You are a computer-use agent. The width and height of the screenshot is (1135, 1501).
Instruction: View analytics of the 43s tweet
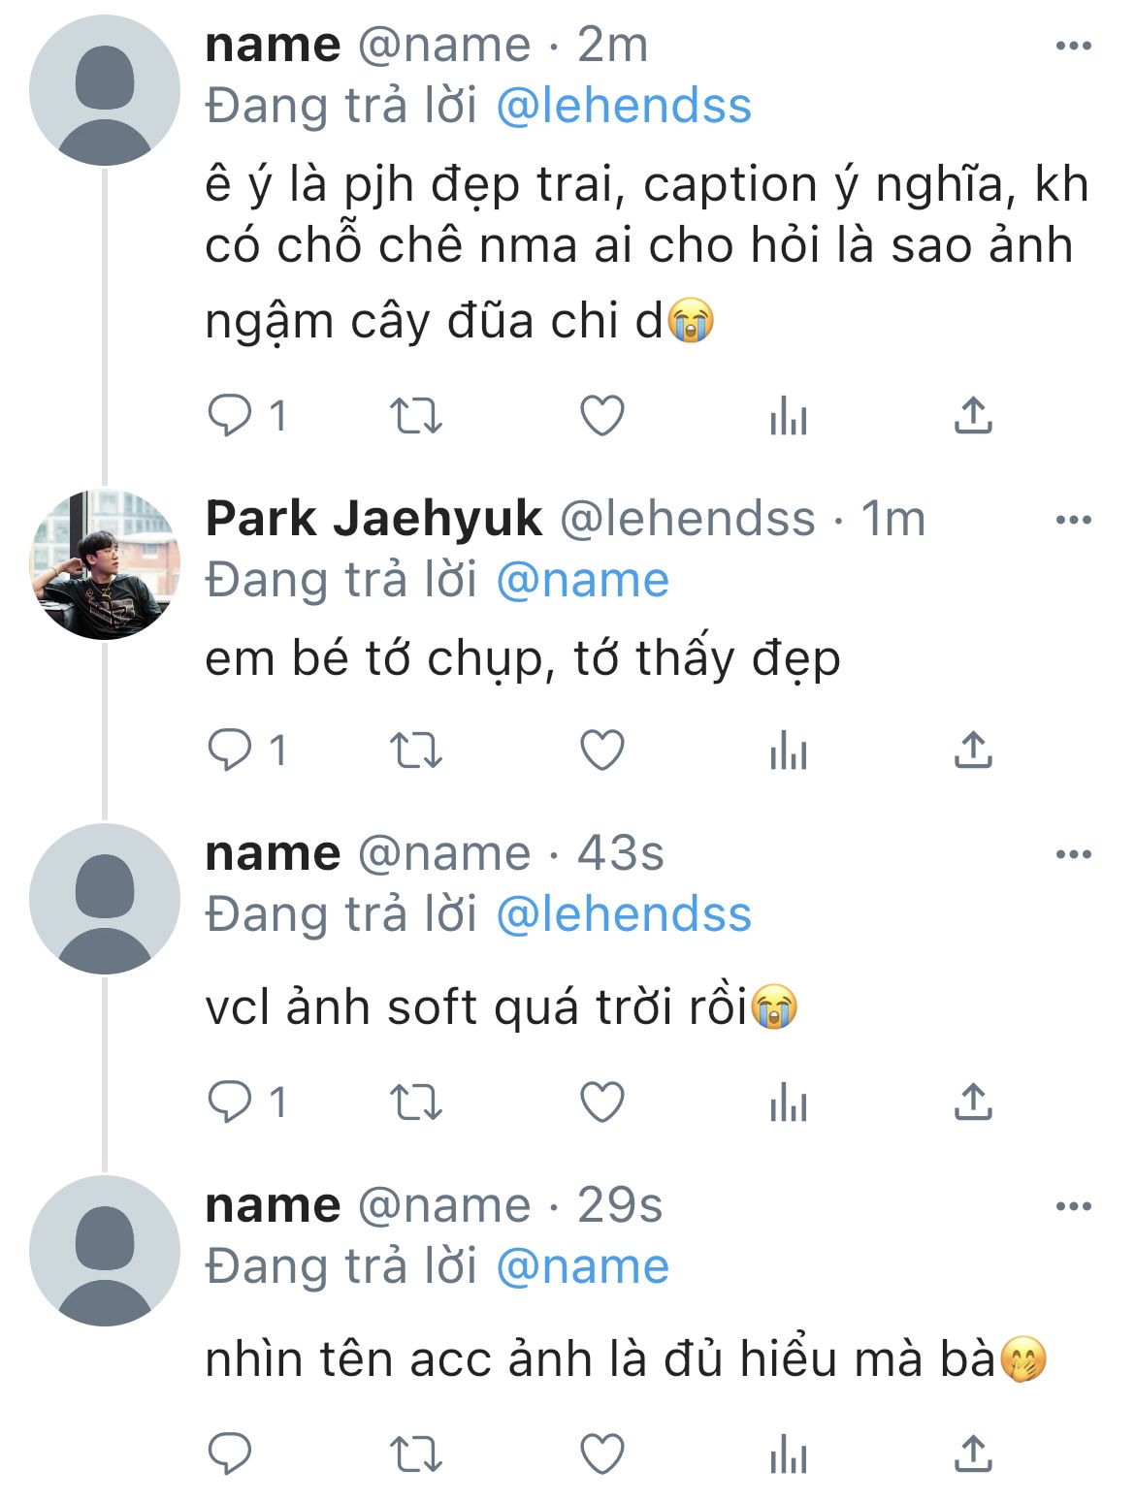coord(788,1102)
